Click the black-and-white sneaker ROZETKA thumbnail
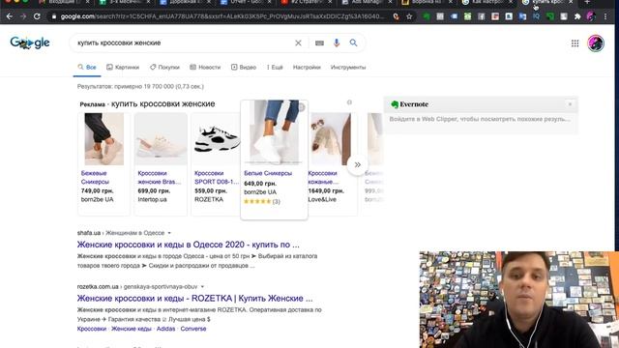Viewport: 619px width, 348px height. point(217,139)
